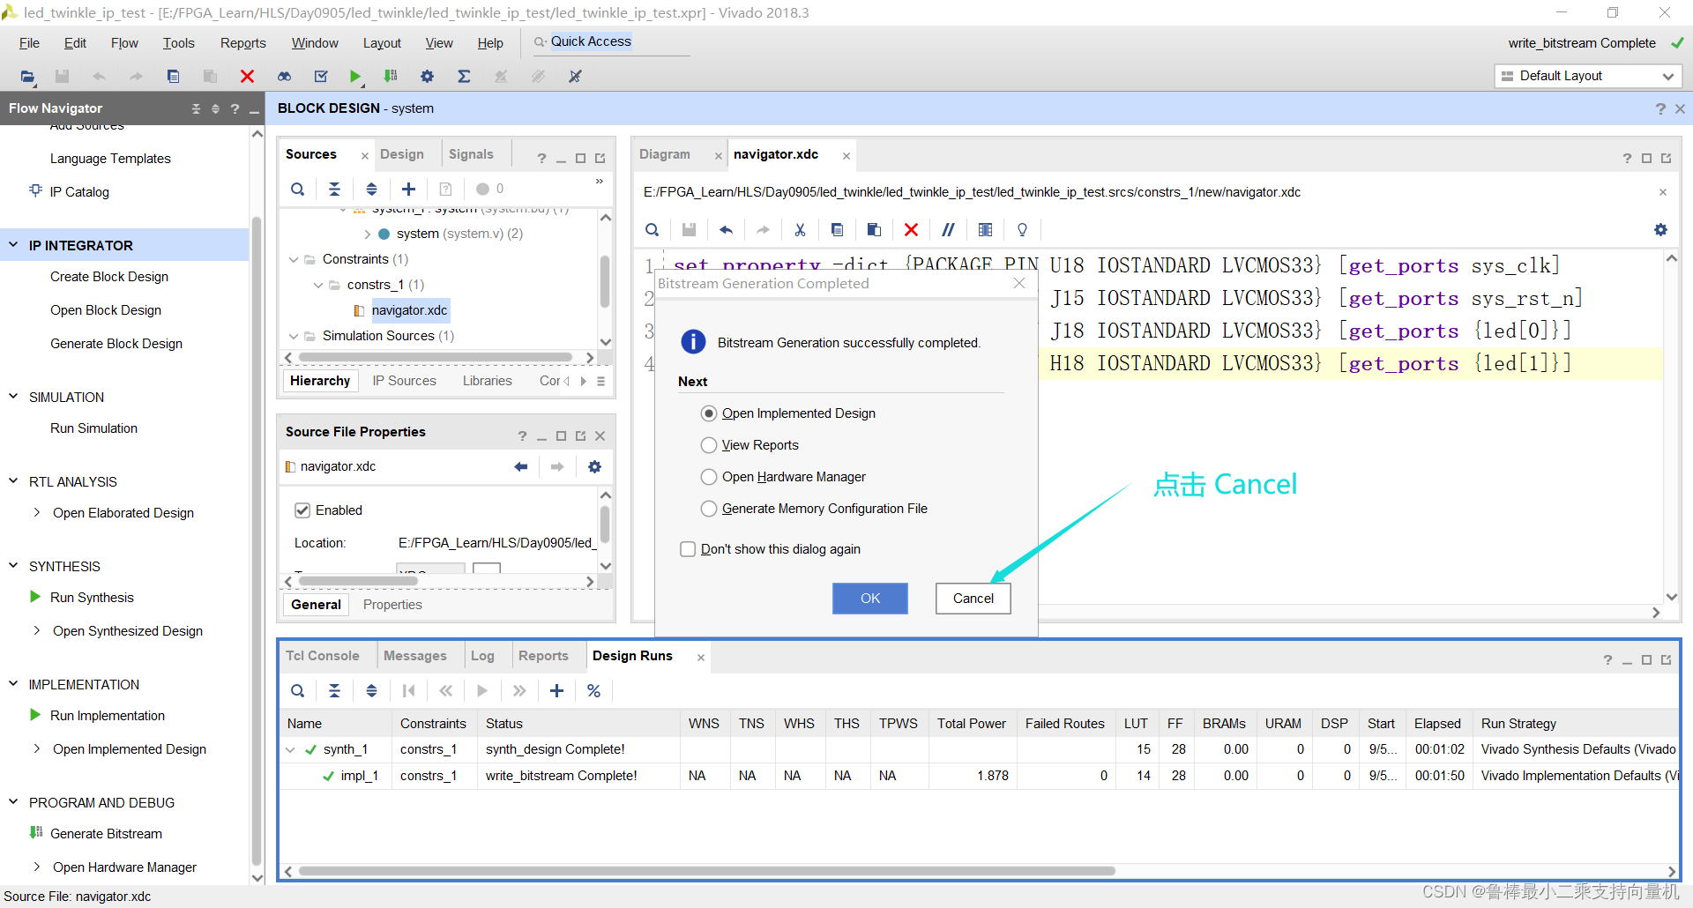Switch to the Messages tab
This screenshot has width=1693, height=908.
tap(415, 656)
